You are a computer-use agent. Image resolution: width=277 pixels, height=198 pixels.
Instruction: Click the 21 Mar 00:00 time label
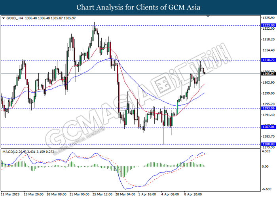[x=79, y=194]
